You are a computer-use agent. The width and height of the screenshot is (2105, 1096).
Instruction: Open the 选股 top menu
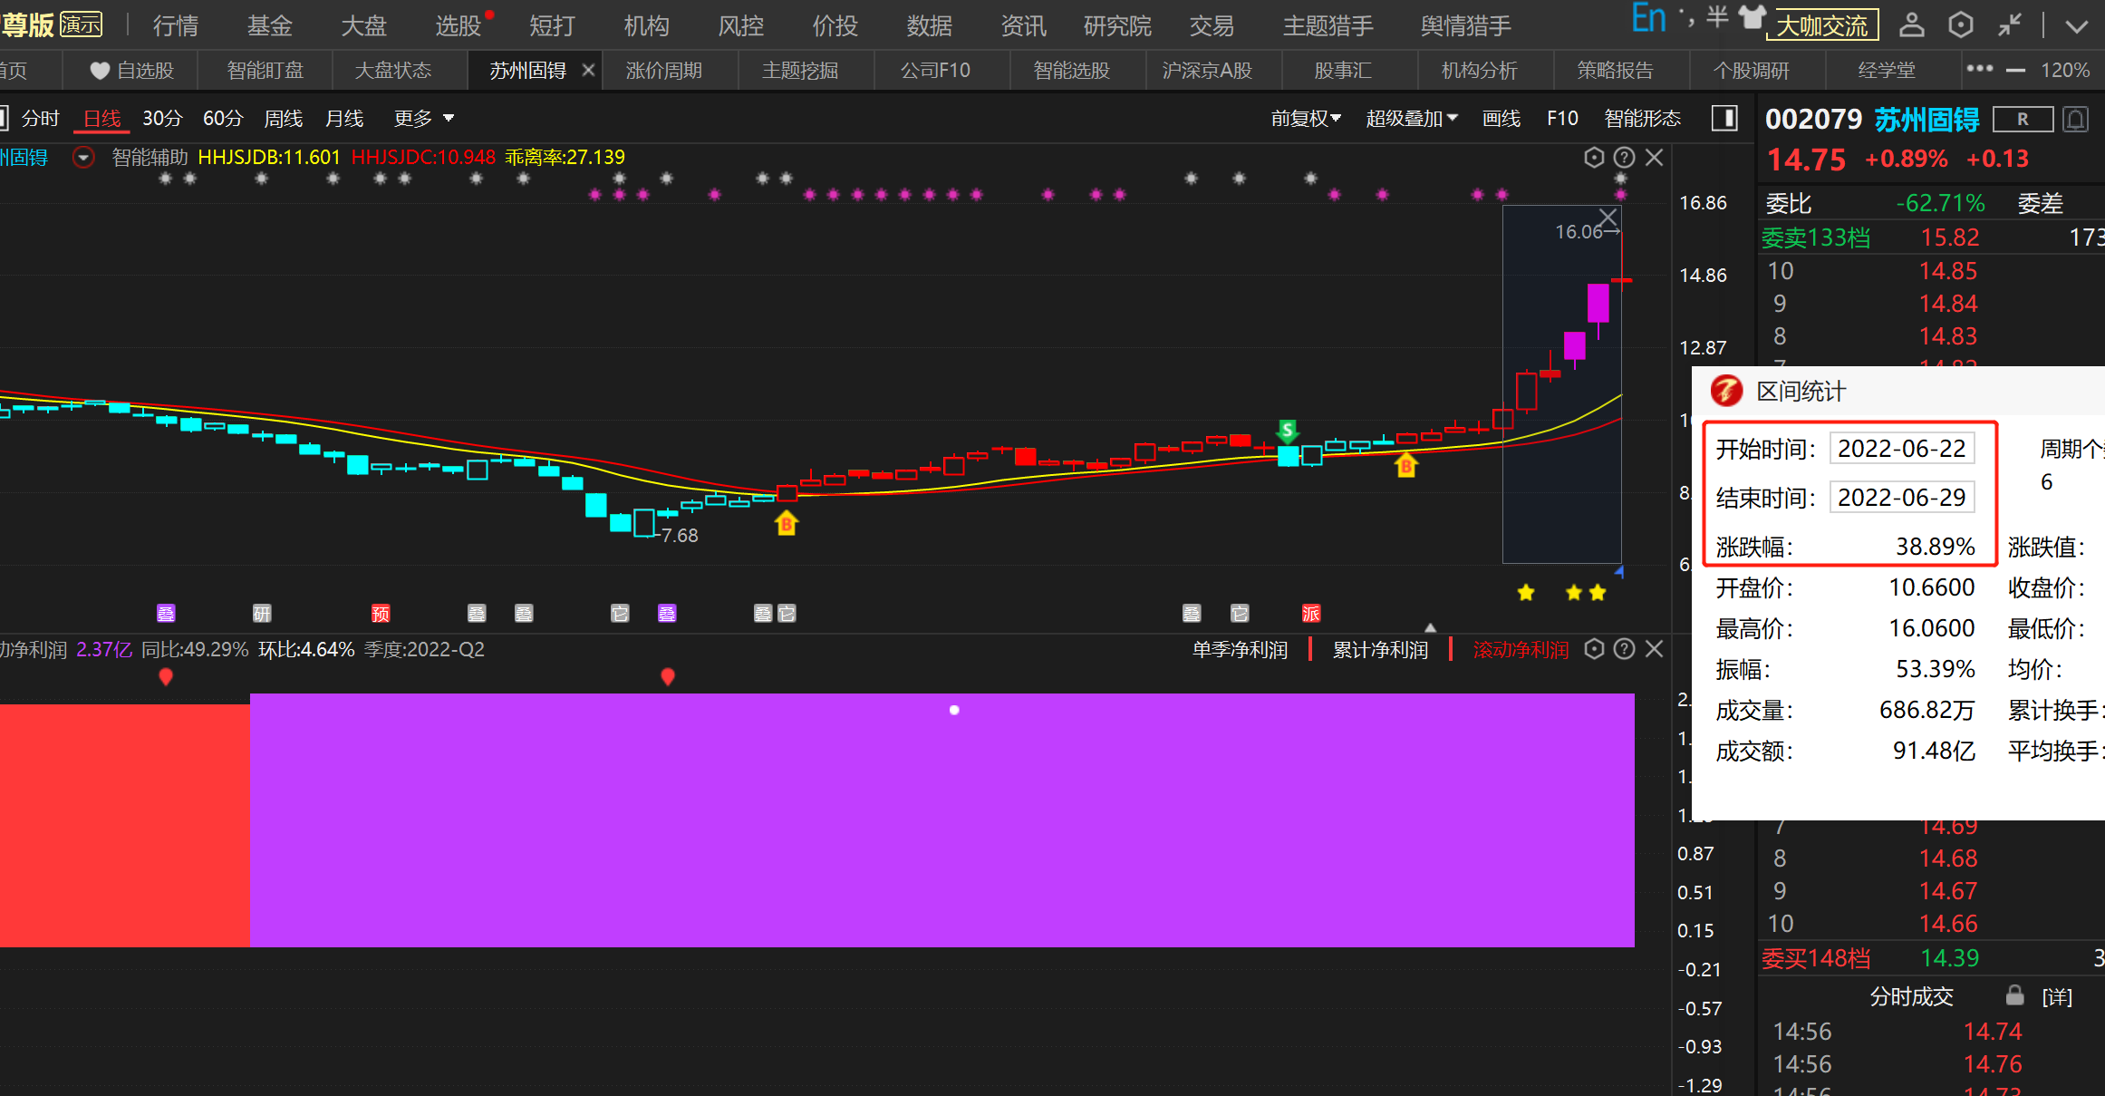(459, 25)
